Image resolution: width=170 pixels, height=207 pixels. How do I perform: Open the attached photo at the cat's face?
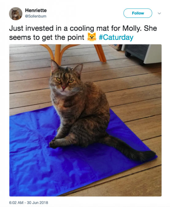[64, 82]
